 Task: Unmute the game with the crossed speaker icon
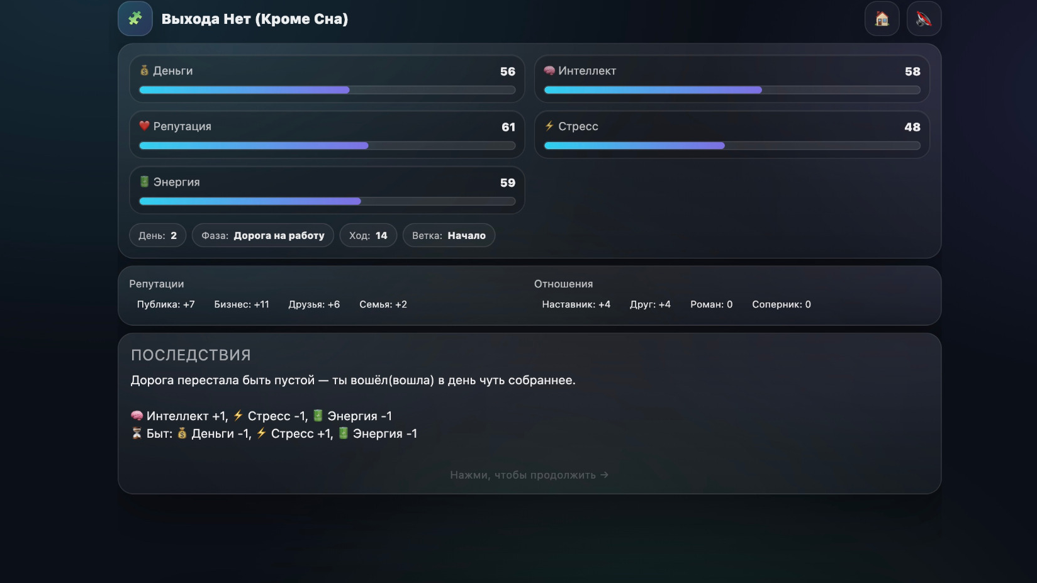pyautogui.click(x=923, y=18)
